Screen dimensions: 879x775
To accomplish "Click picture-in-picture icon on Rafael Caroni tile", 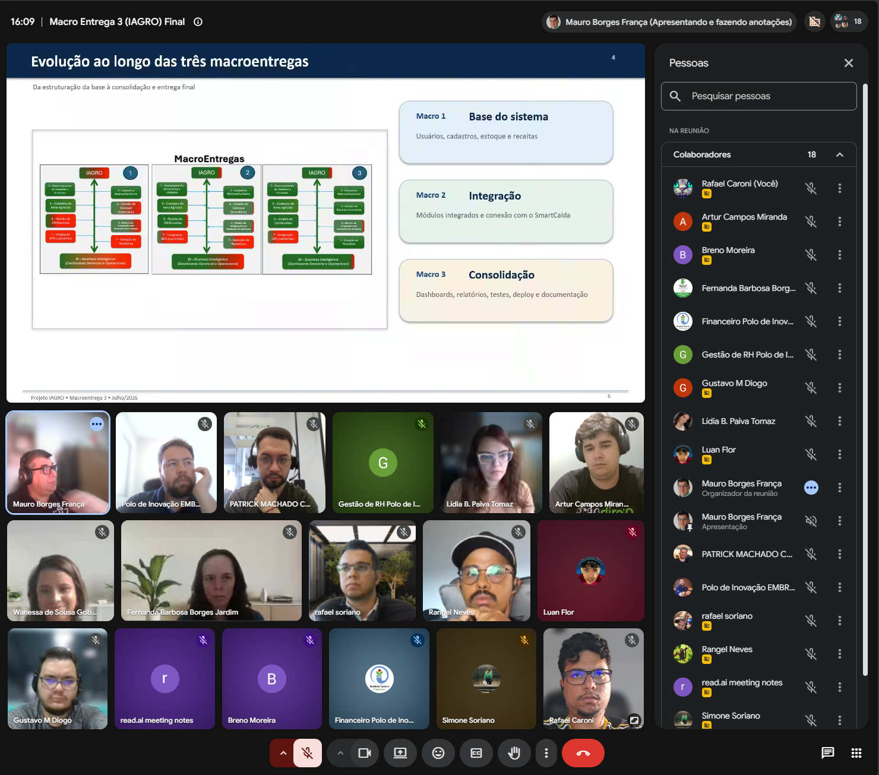I will tap(634, 720).
